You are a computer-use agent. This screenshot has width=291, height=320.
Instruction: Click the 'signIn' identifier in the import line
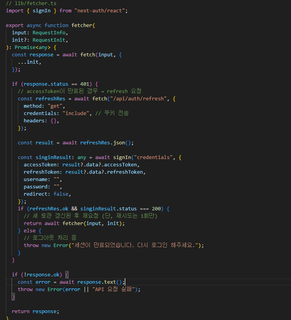coord(41,10)
